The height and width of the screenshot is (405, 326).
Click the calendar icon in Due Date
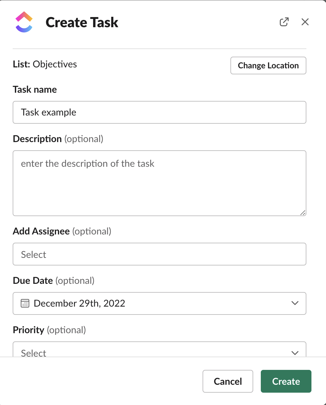(25, 303)
